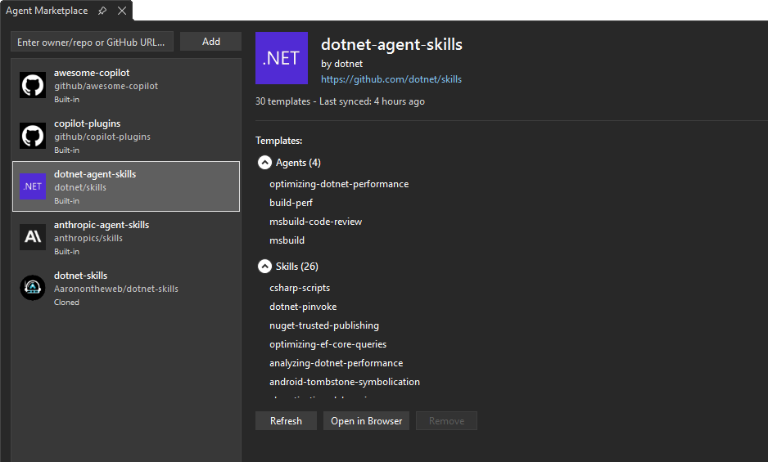Select csharp-scripts skill
Screen dimensions: 768x462
[x=300, y=288]
